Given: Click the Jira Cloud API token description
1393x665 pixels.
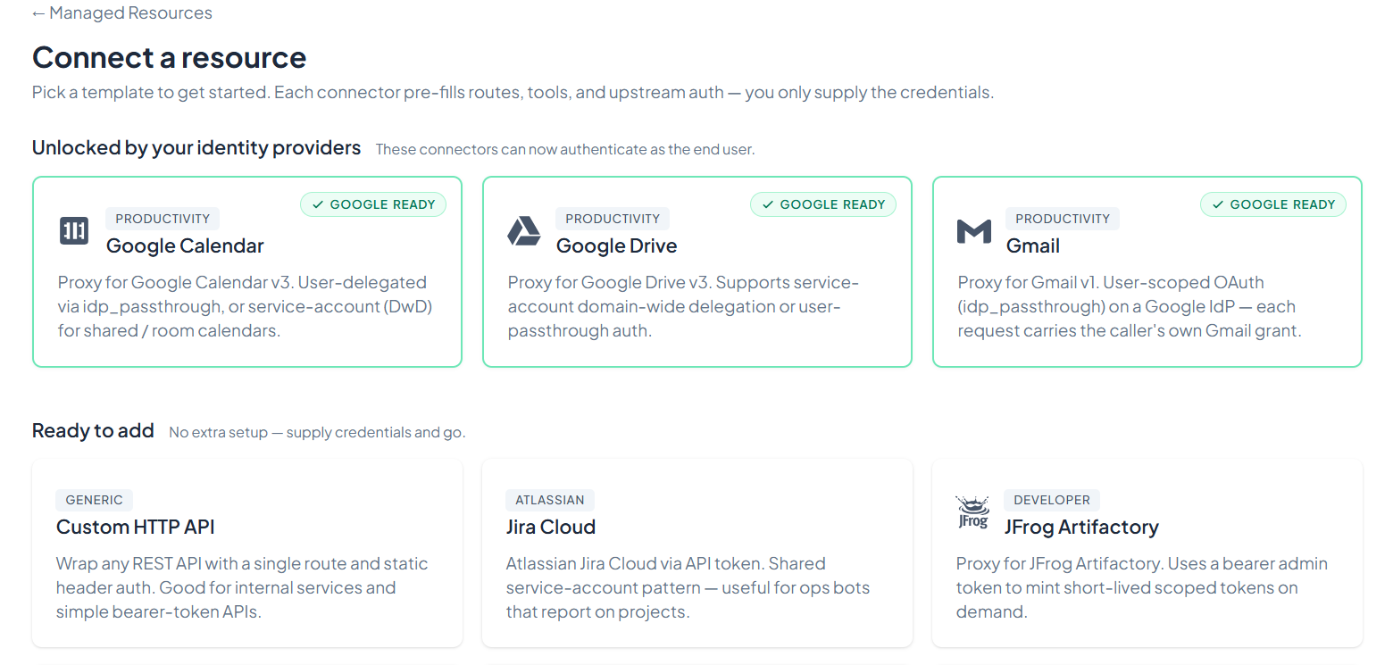Looking at the screenshot, I should coord(688,587).
